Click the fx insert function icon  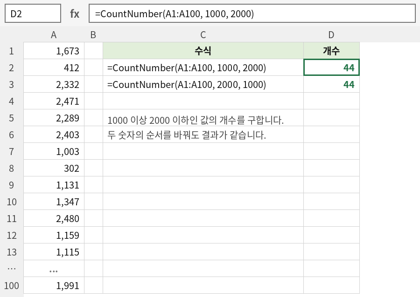(75, 13)
